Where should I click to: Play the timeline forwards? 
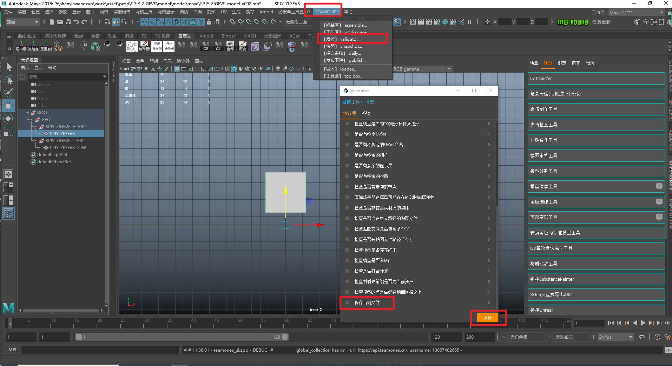(643, 323)
